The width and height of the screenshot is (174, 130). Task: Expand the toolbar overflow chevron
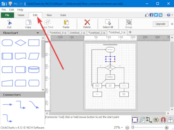click(x=172, y=24)
